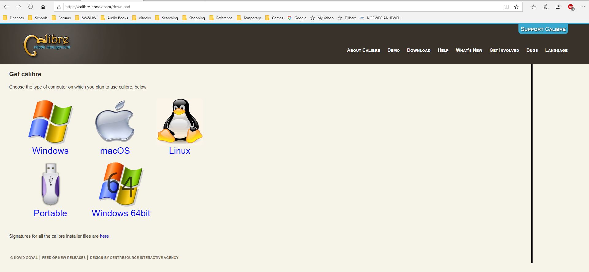This screenshot has width=589, height=272.
Task: Open the Forums bookmarks folder
Action: pos(61,18)
